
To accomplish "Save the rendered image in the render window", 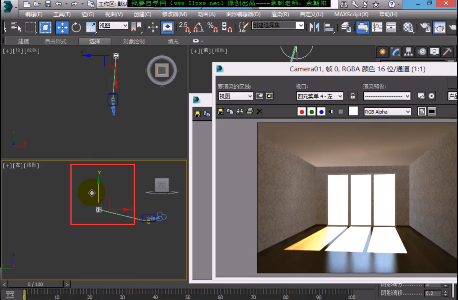I will [x=220, y=111].
